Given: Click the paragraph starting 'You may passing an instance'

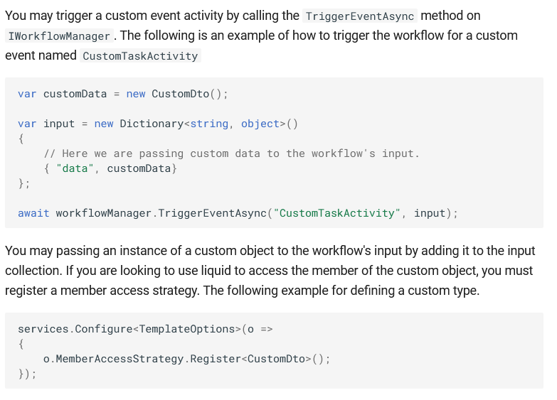Looking at the screenshot, I should click(270, 271).
